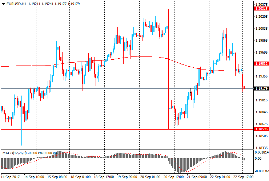Click the MACD scale value 0.001814
The height and width of the screenshot is (181, 269).
(x=262, y=152)
